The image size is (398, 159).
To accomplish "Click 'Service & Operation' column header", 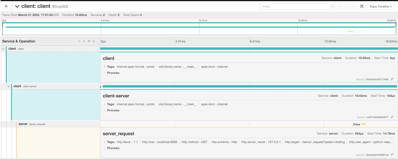I will click(19, 41).
